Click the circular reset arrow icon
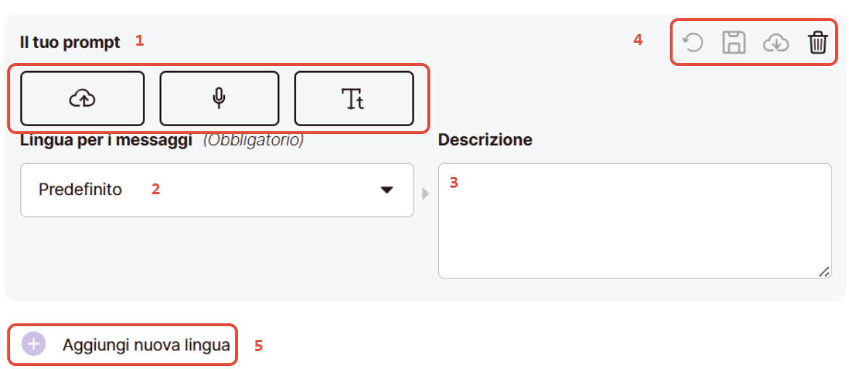Screen dimensions: 854x369 (694, 43)
